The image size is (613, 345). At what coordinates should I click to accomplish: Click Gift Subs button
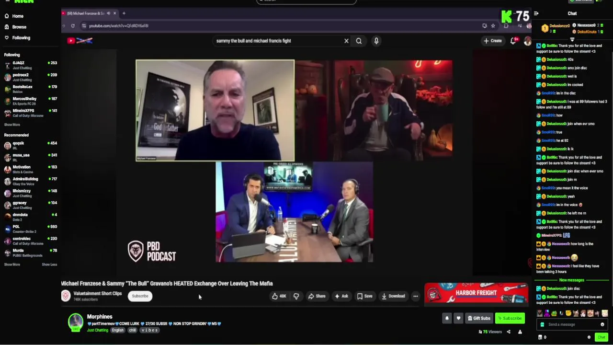tap(479, 318)
